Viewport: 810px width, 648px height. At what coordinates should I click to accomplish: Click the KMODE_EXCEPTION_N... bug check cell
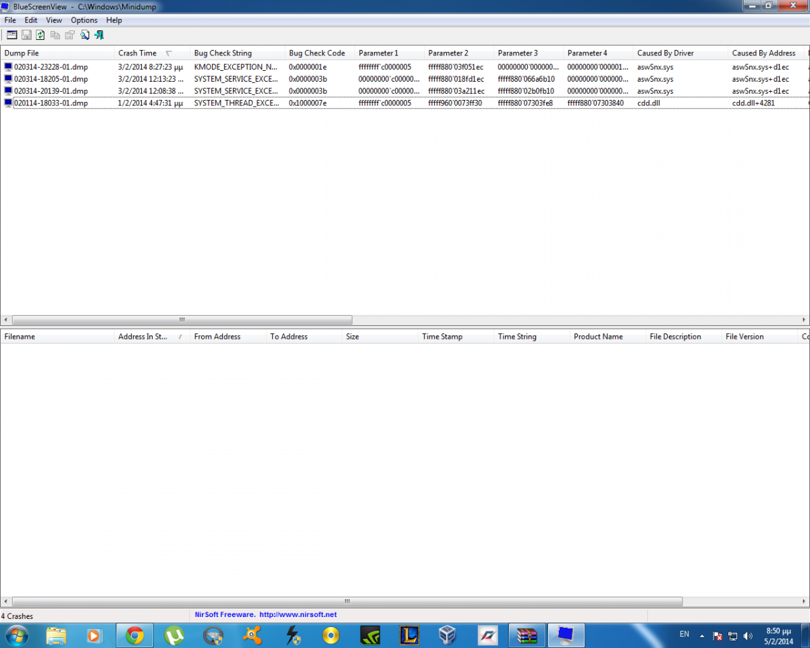pyautogui.click(x=236, y=67)
